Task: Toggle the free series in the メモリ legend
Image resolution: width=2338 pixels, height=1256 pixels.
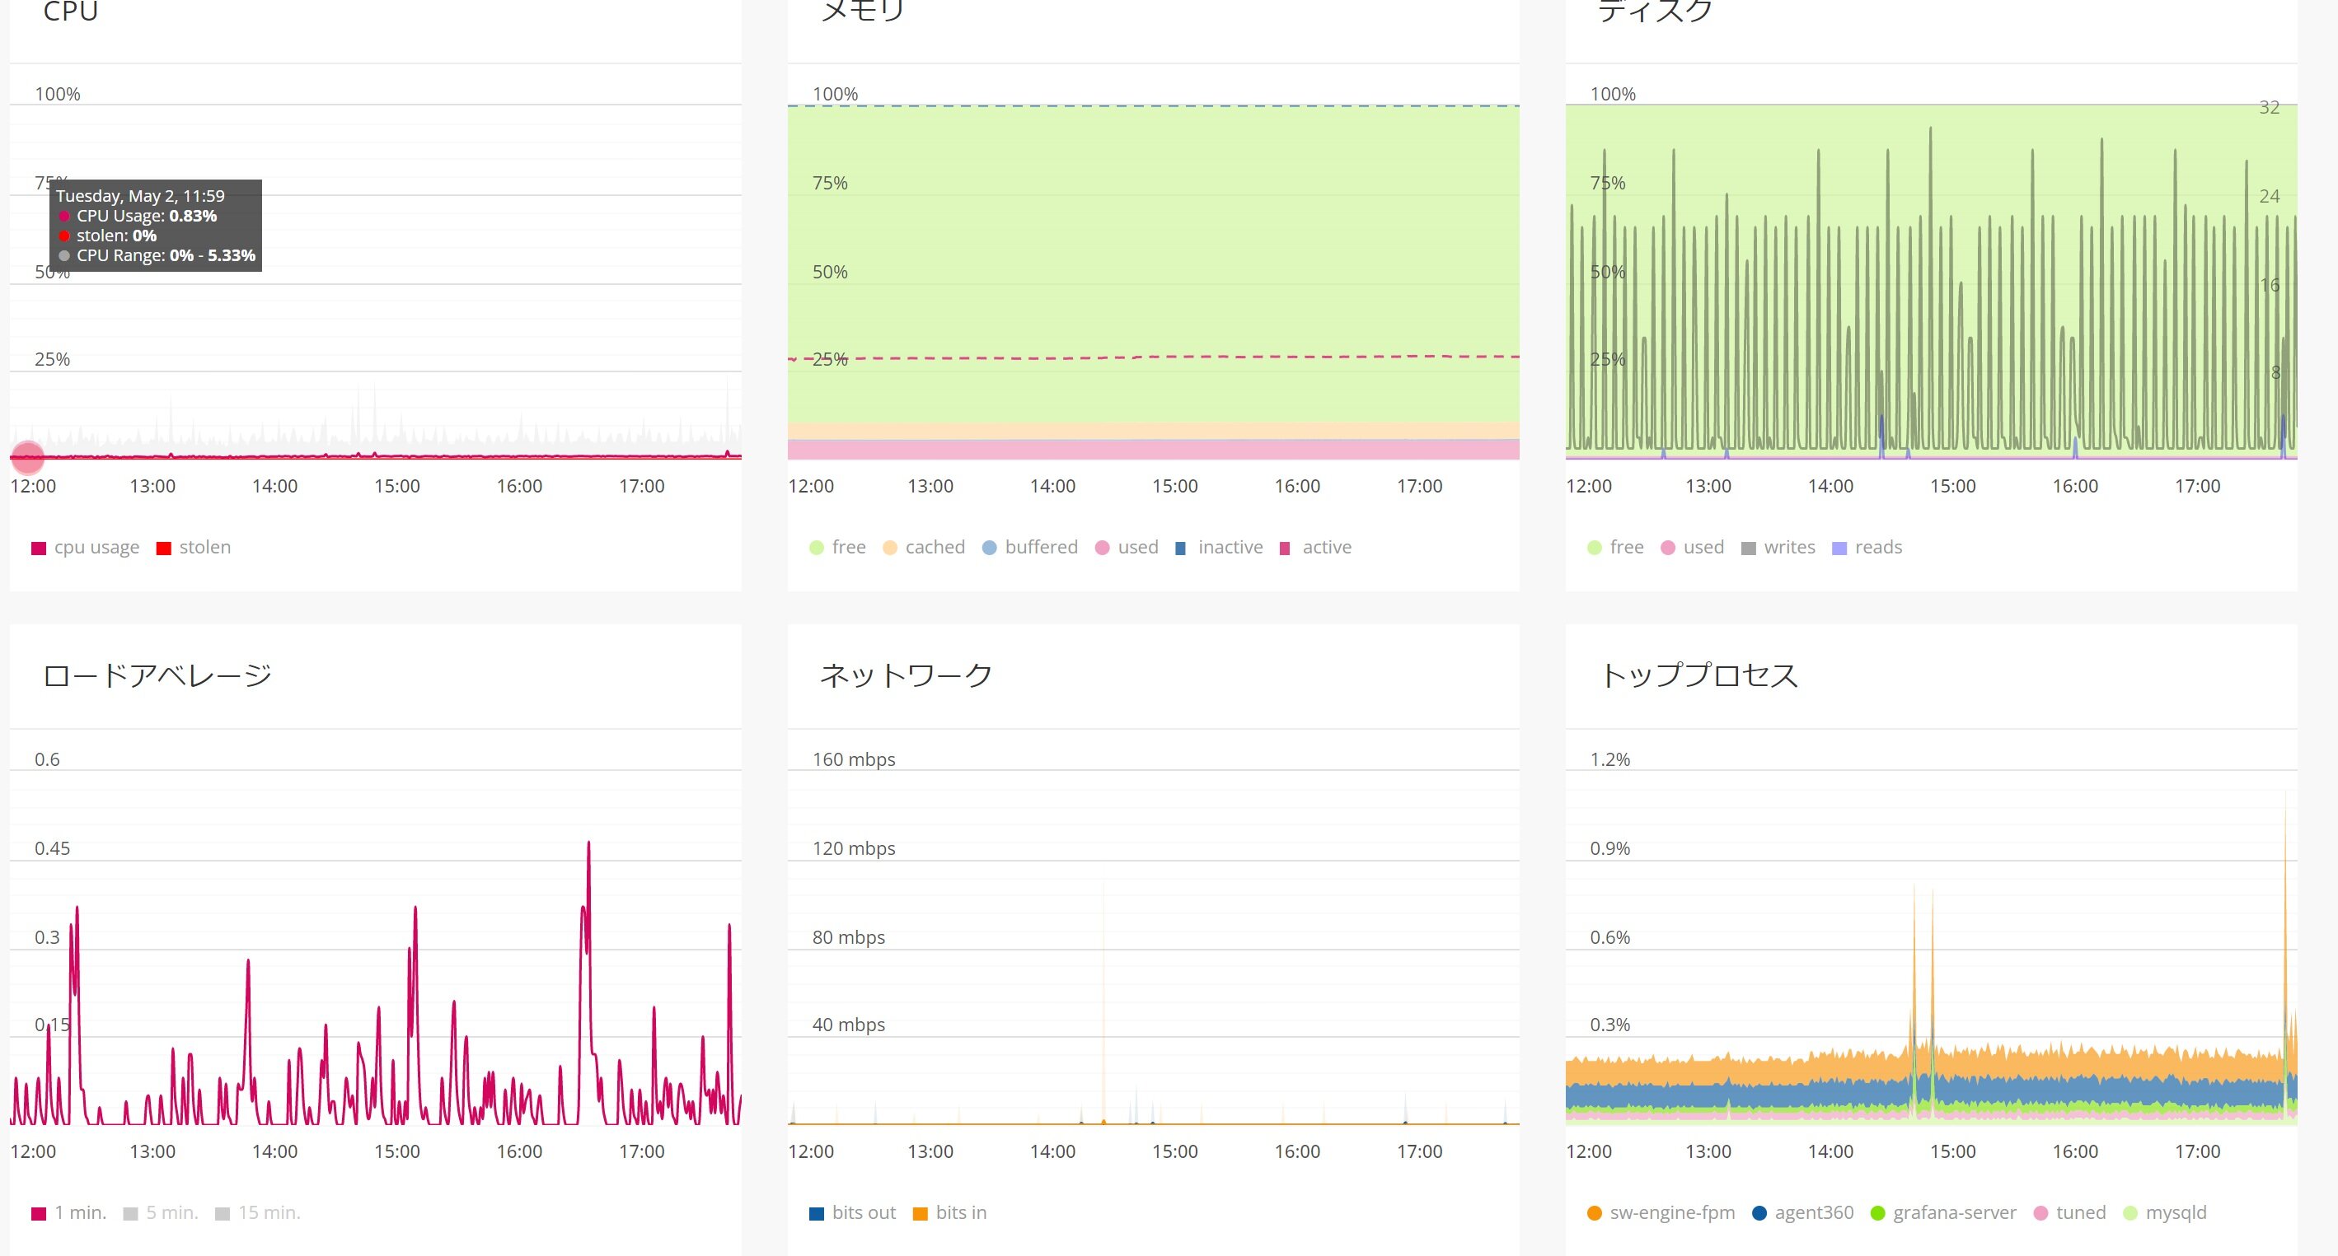Action: (x=836, y=548)
